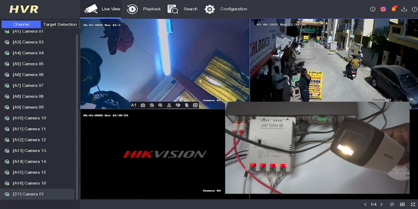The image size is (418, 209).
Task: Select the street camera feed pane
Action: coord(334,60)
